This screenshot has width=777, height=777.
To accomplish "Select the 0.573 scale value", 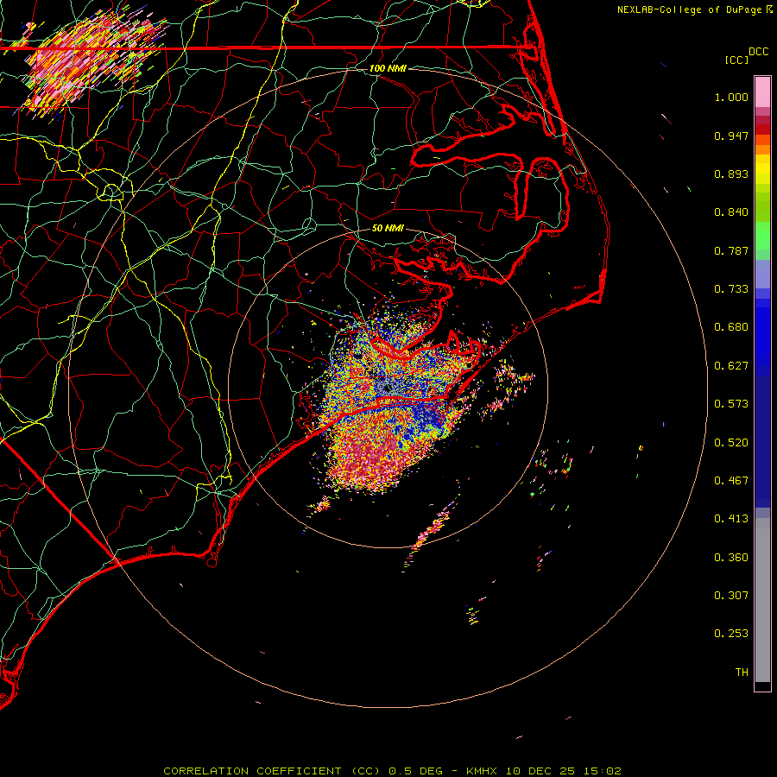I will tap(731, 404).
